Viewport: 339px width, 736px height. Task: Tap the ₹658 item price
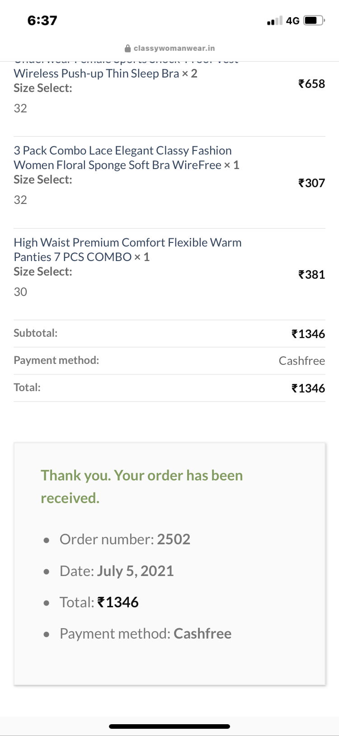coord(311,84)
